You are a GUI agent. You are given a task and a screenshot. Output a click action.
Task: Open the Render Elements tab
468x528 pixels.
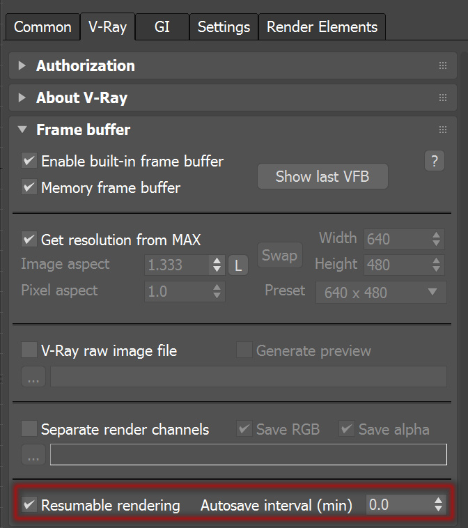(322, 27)
